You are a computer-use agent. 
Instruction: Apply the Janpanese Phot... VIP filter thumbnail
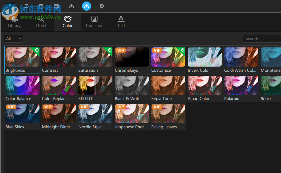click(x=132, y=113)
